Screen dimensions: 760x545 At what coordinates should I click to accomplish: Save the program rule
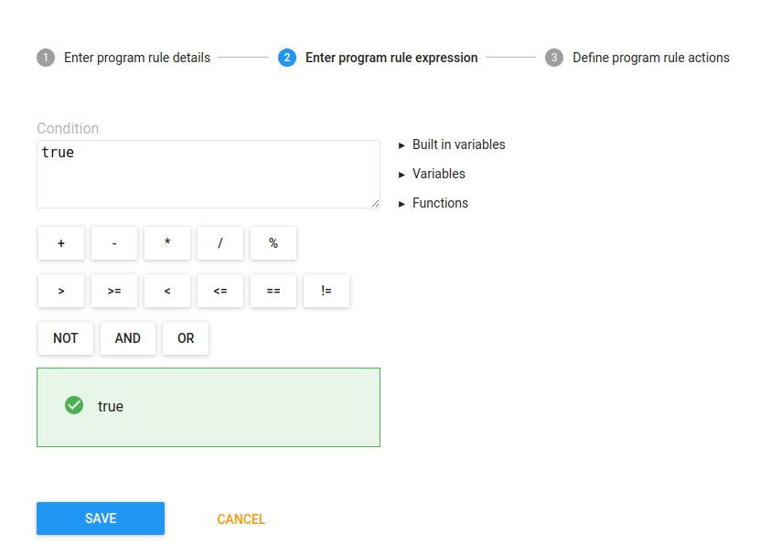tap(101, 518)
